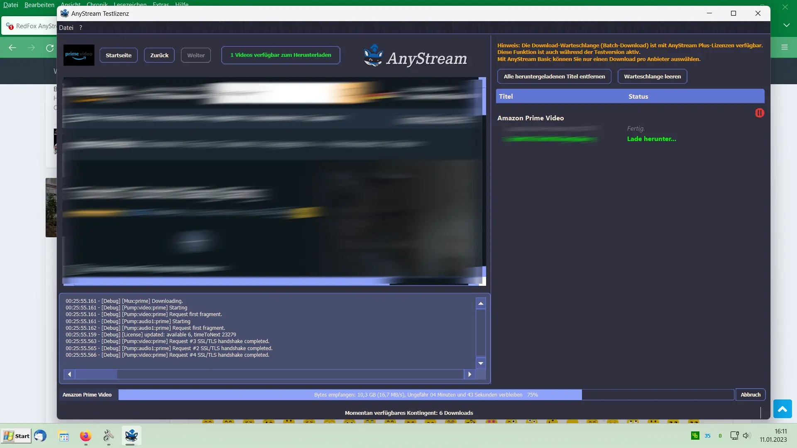Click the download progress bar at 75%
Screen dimensions: 797x448
pos(426,394)
